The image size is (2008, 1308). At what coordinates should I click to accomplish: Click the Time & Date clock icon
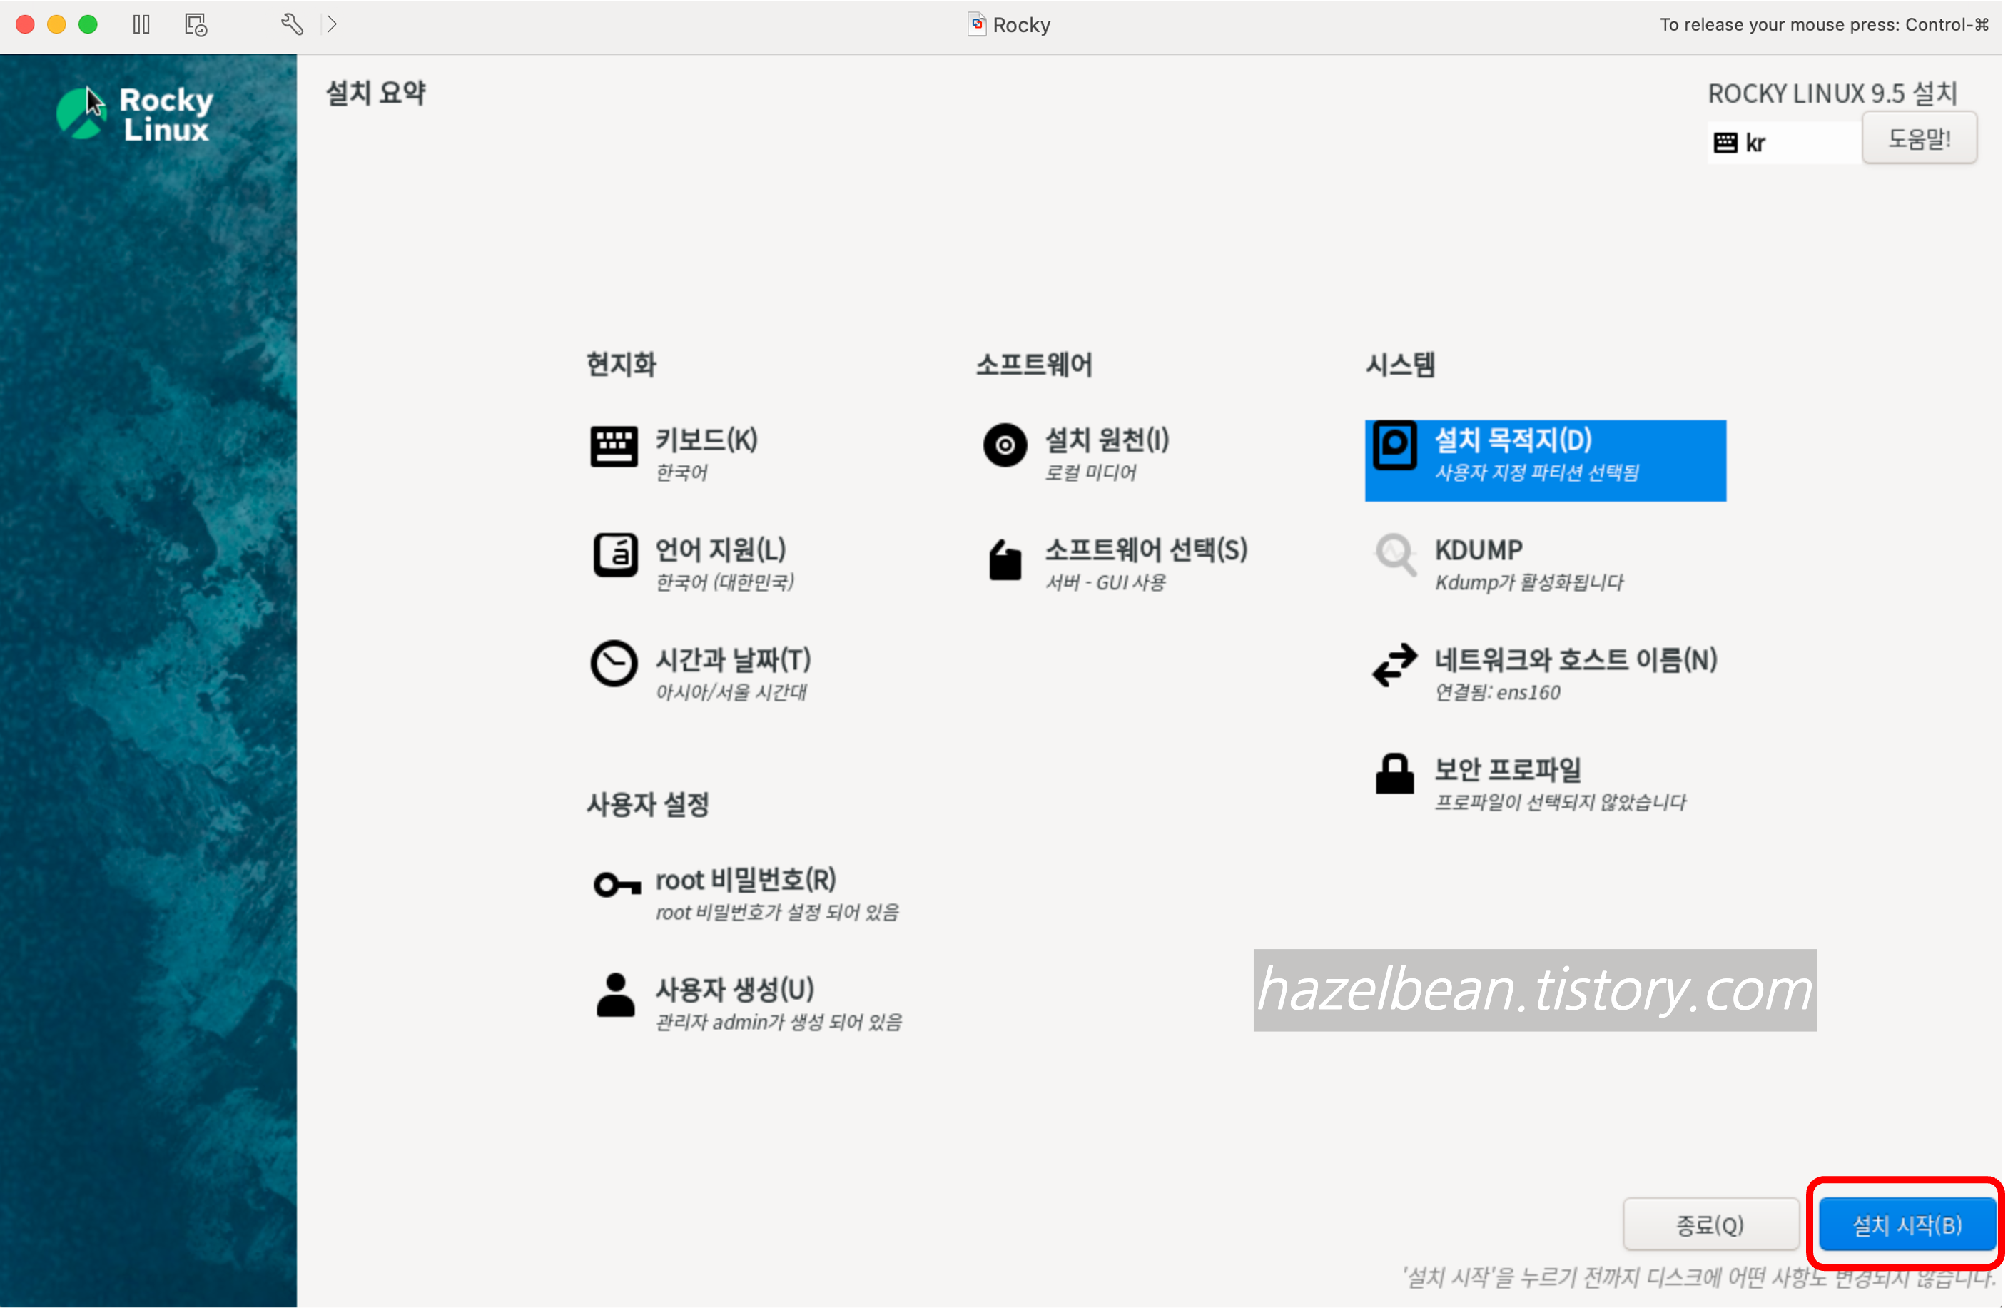click(x=614, y=664)
